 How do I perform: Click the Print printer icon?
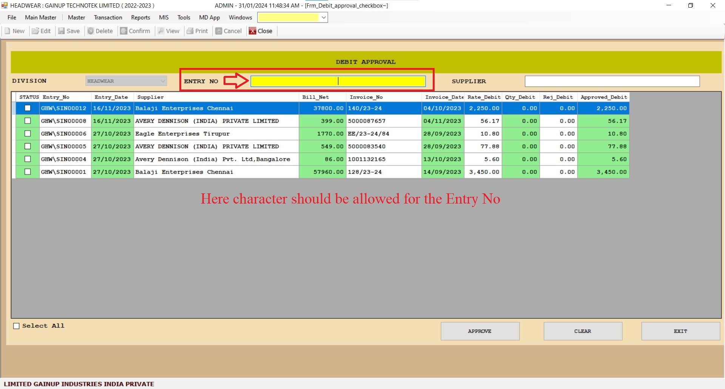190,31
